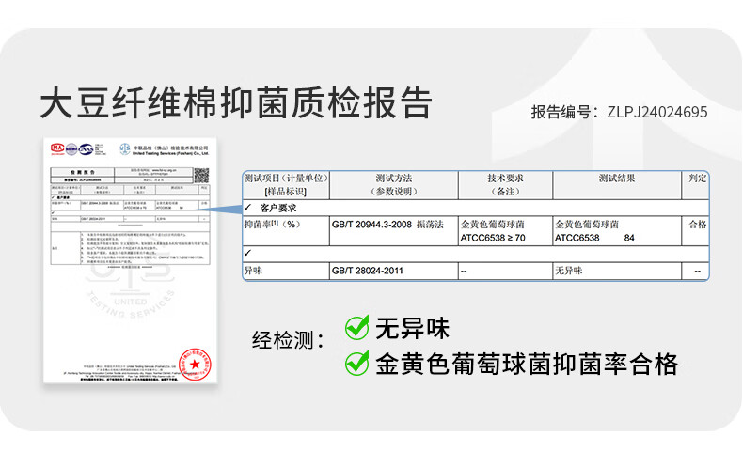The width and height of the screenshot is (743, 451).
Task: Click the 大豆纤维棉抑菌质检报告 title
Action: click(236, 103)
